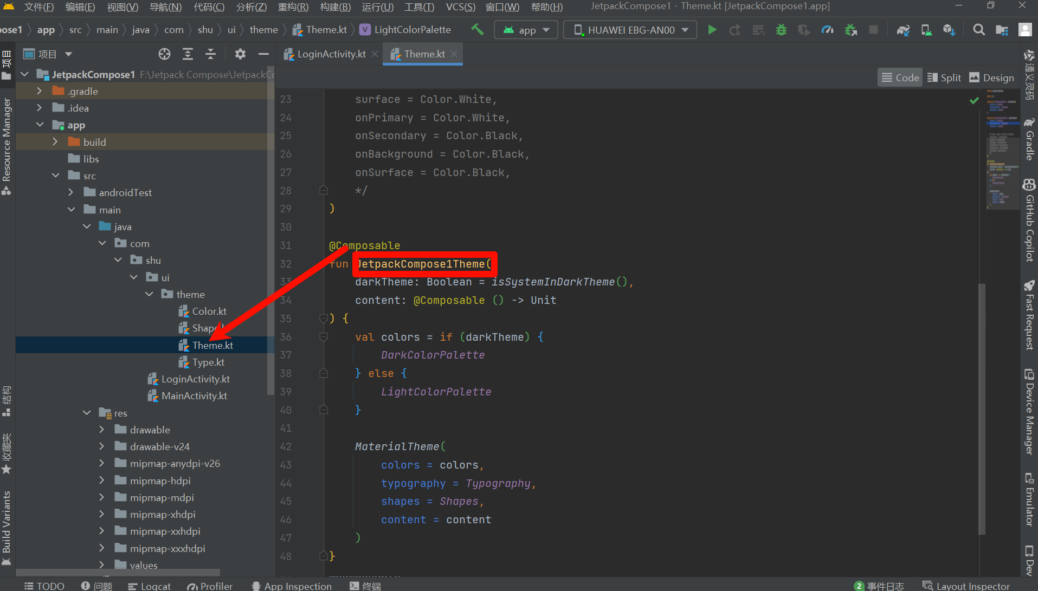This screenshot has height=591, width=1038.
Task: Open the Device Manager side panel
Action: coord(1029,412)
